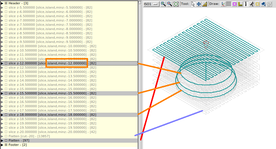The image size is (276, 149).
Task: Select the slice z-8.000000 row
Action: 69,29
